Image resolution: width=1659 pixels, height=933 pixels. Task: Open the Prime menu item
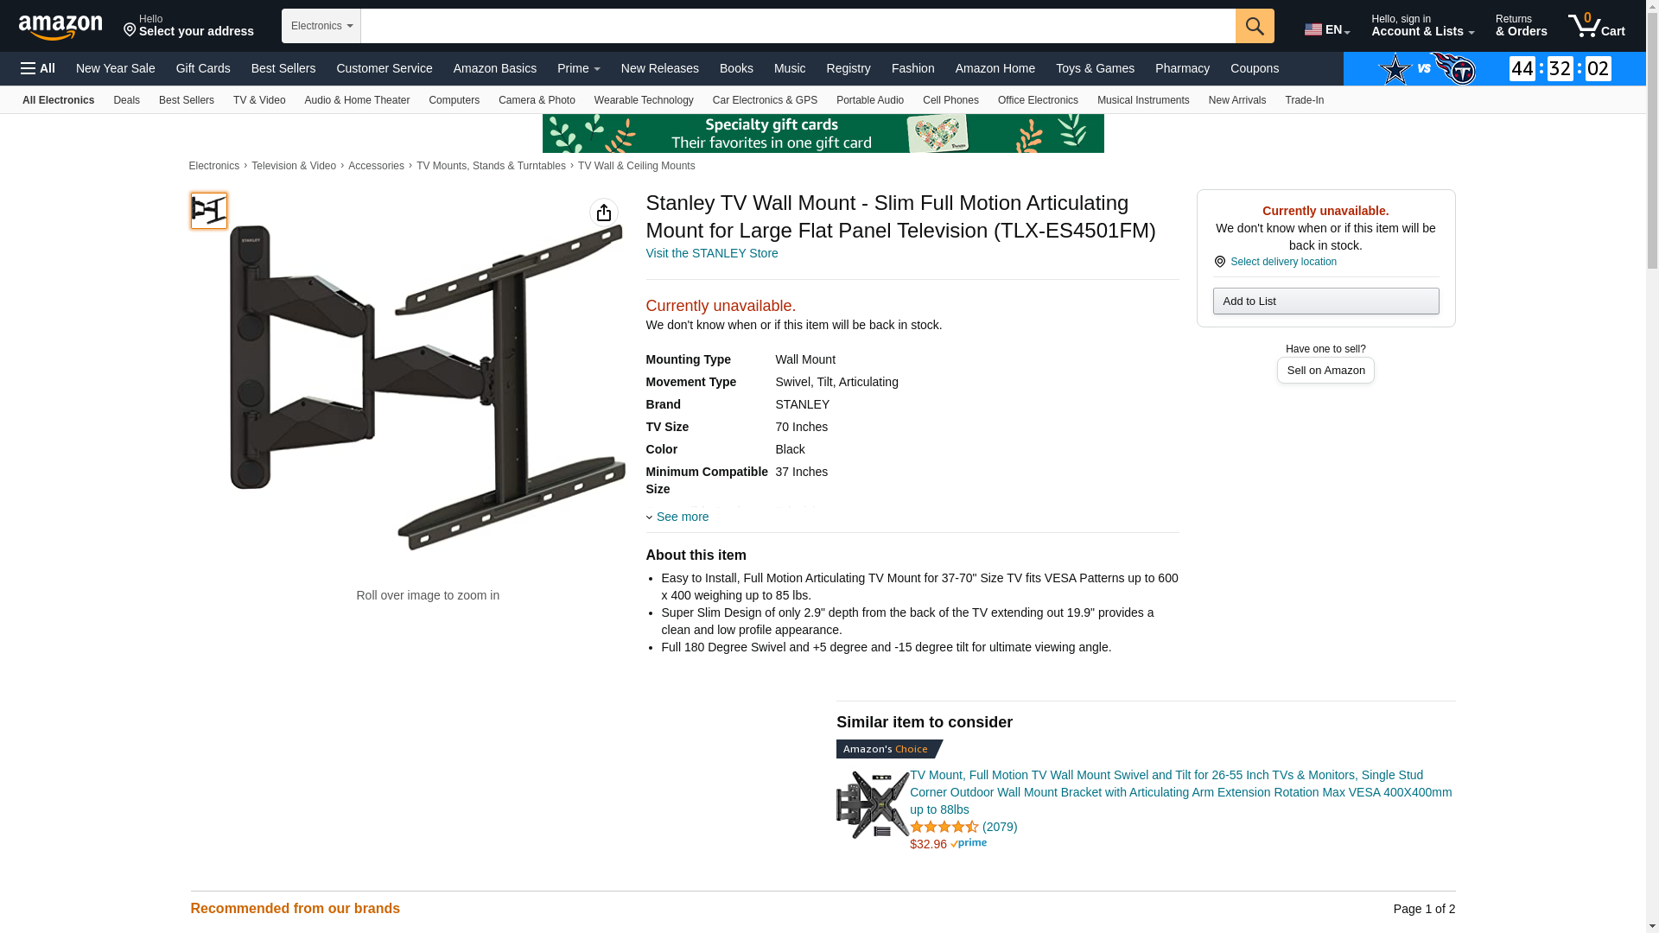click(578, 68)
